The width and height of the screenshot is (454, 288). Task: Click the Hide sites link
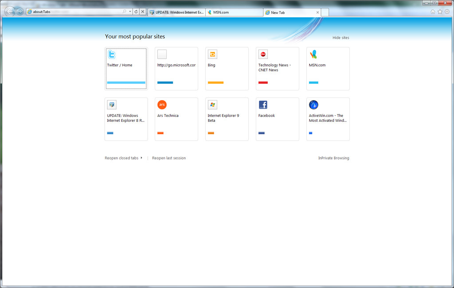[341, 38]
